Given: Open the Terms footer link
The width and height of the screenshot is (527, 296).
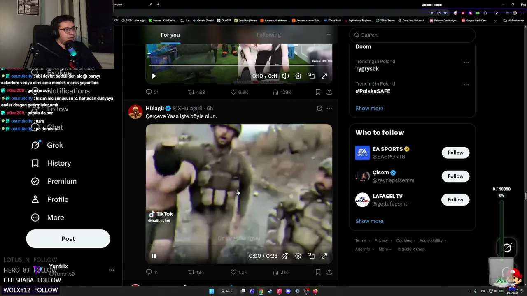Looking at the screenshot, I should tap(361, 240).
